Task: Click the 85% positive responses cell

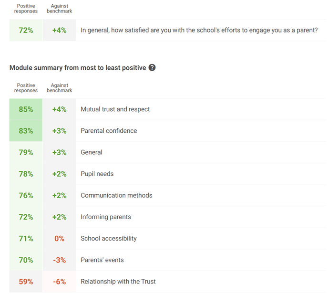Action: [x=26, y=109]
